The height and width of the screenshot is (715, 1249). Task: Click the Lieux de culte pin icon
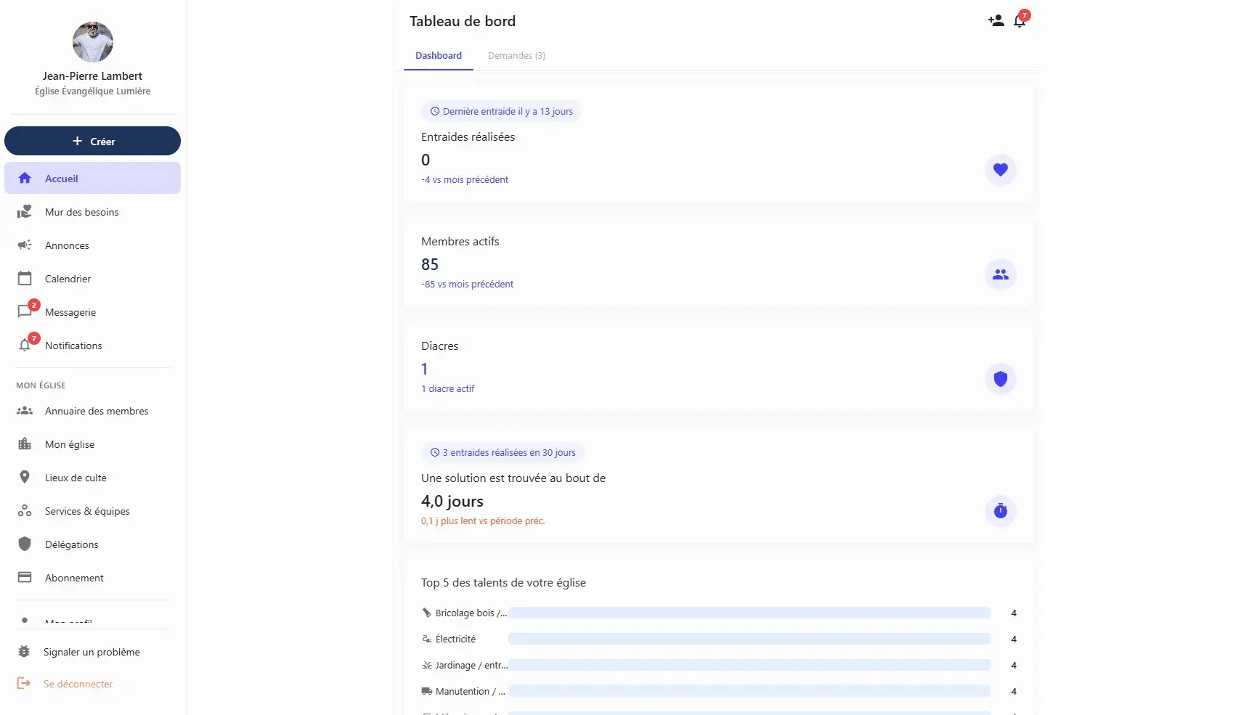[25, 478]
